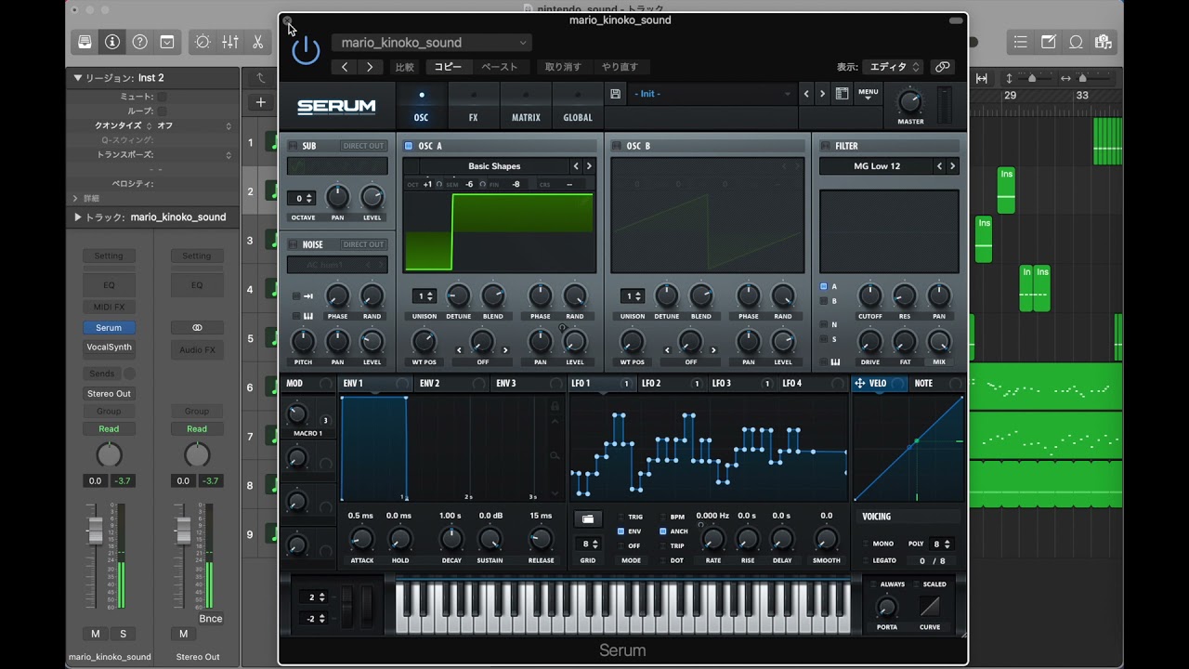This screenshot has width=1189, height=669.
Task: Open the preset browser icon next to MENU
Action: [842, 94]
